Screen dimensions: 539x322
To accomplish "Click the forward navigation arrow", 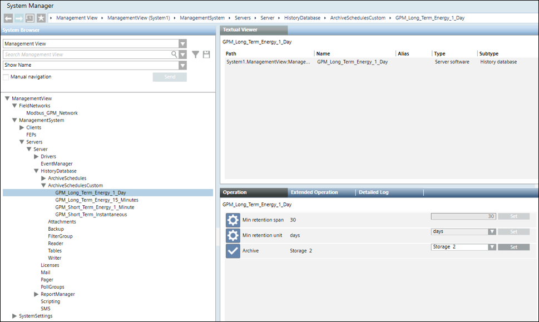I will tap(19, 18).
